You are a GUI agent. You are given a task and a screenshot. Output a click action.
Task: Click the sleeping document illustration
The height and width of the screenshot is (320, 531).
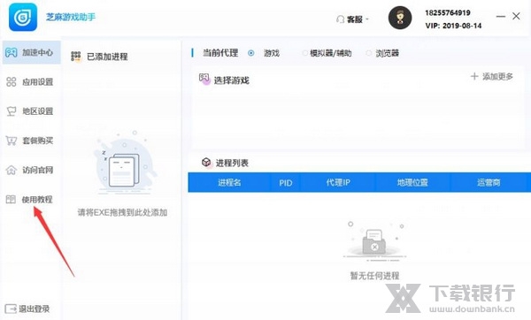125,164
